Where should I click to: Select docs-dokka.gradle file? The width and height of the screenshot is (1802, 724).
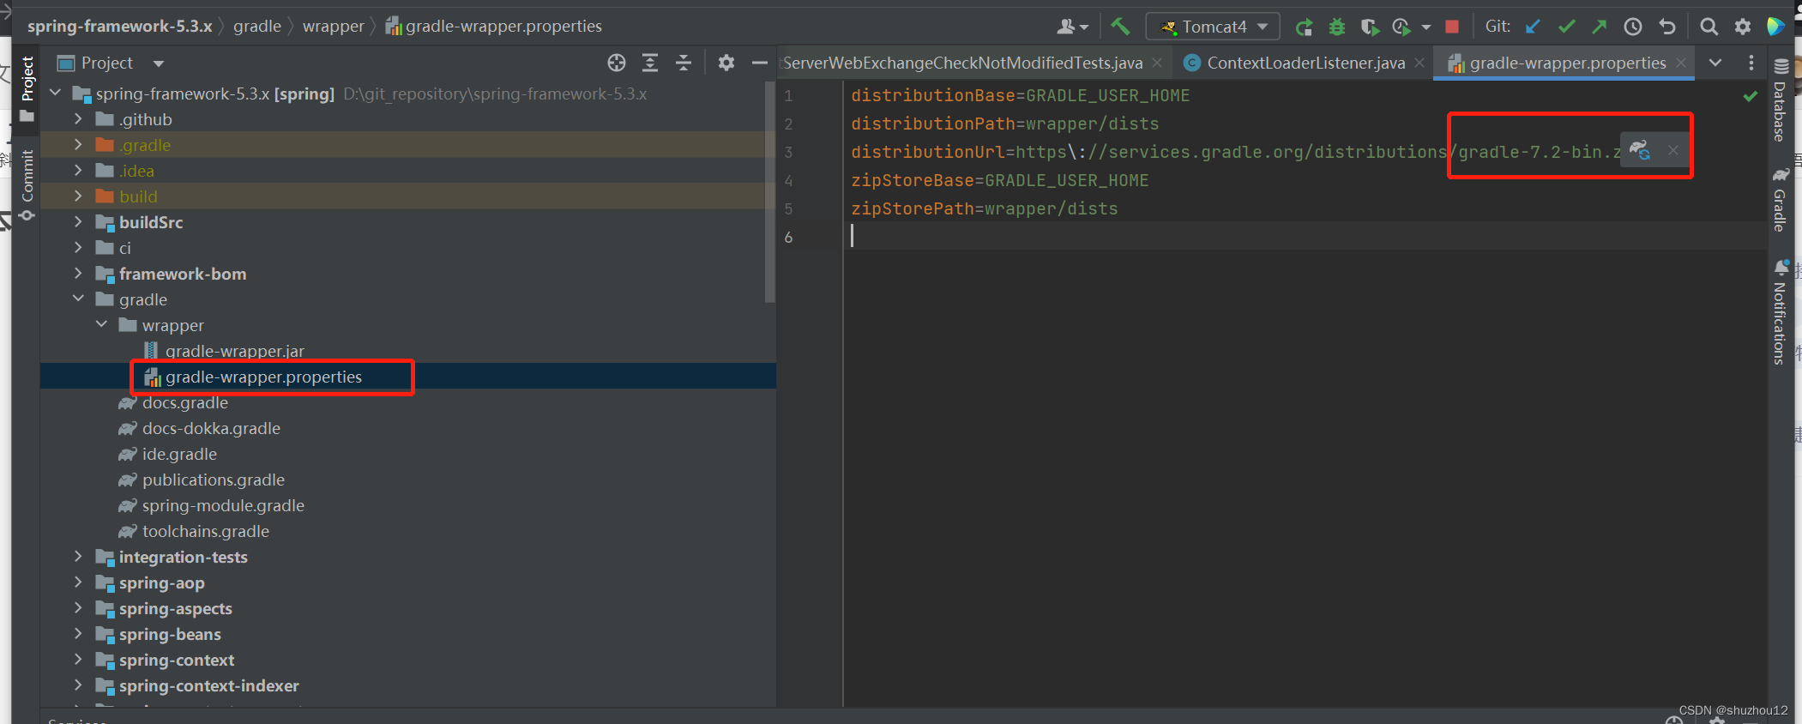(211, 428)
